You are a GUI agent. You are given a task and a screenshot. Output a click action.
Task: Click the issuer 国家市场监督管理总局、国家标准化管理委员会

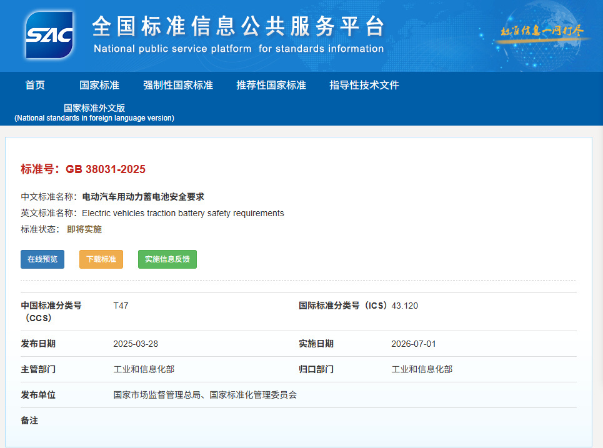click(205, 395)
